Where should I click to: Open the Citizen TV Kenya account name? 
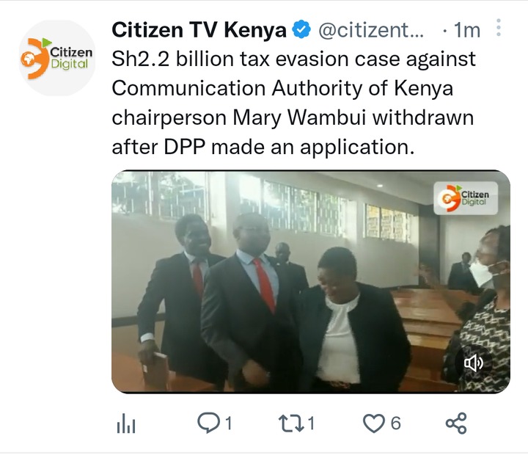click(199, 29)
